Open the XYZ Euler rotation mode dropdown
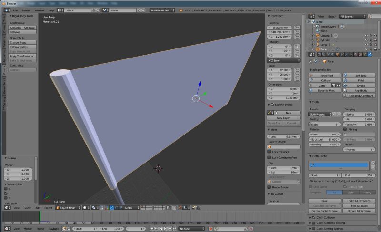This screenshot has height=232, width=381. (283, 60)
